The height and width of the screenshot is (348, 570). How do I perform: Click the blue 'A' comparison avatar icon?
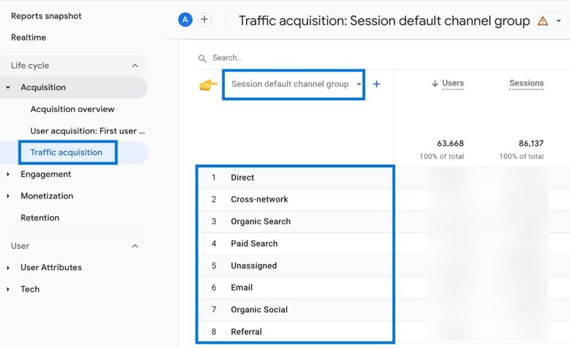coord(185,20)
